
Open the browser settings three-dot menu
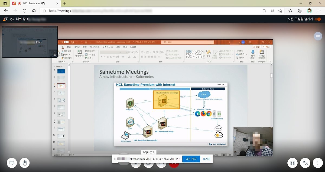tap(318, 11)
